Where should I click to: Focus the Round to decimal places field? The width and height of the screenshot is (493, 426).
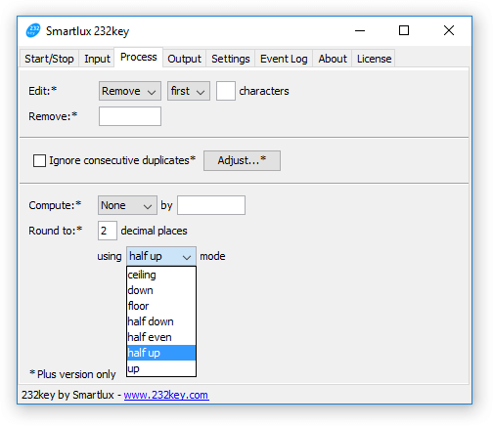click(x=108, y=231)
